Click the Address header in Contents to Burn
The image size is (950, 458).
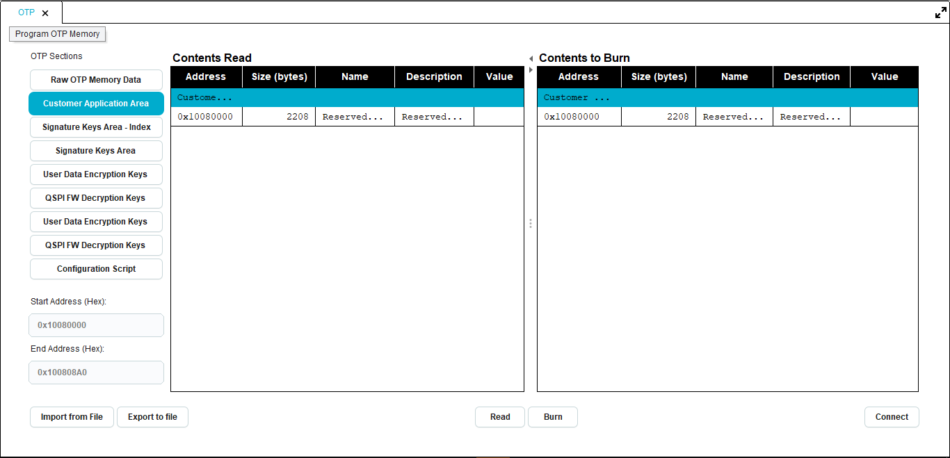click(x=579, y=76)
